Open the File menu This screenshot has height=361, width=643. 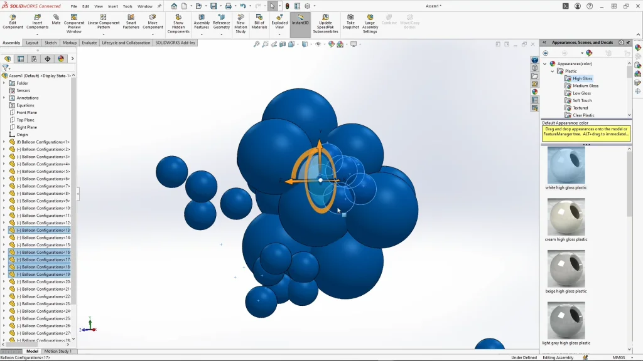74,6
